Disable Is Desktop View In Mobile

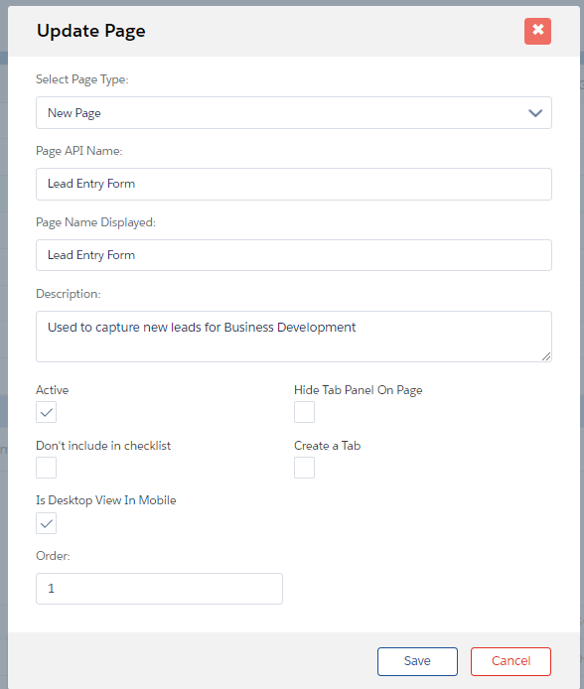tap(46, 523)
